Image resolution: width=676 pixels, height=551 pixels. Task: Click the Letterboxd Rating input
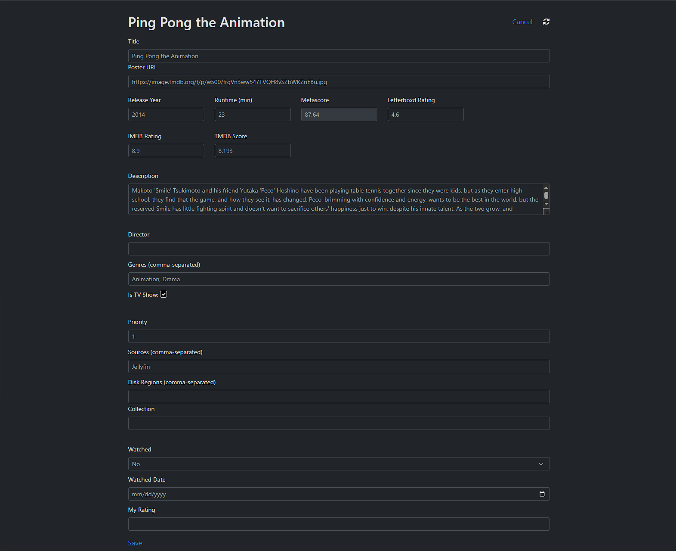(x=425, y=115)
